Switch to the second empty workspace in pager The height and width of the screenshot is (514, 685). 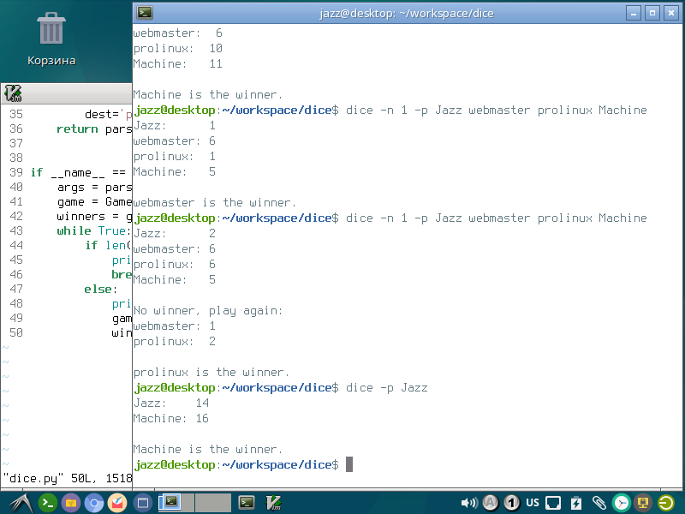[x=212, y=502]
